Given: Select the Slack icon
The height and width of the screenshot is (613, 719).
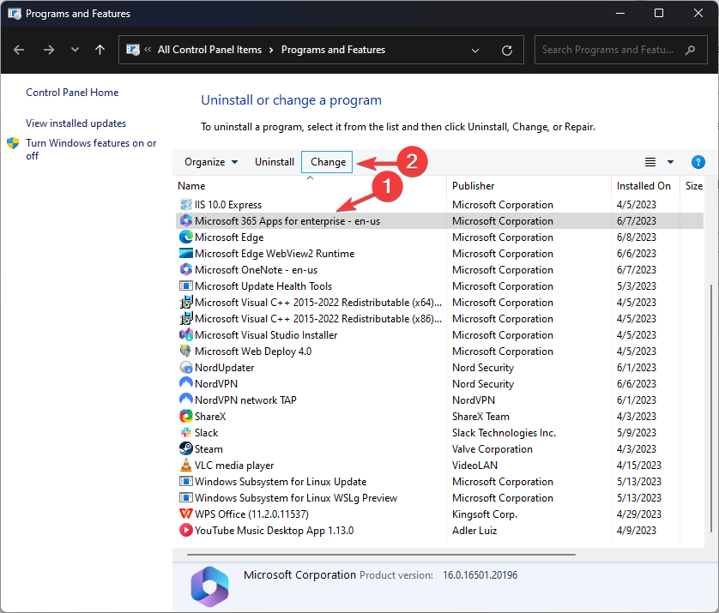Looking at the screenshot, I should (x=185, y=432).
